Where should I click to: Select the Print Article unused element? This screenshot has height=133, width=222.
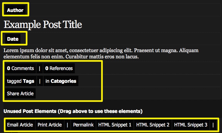50,125
